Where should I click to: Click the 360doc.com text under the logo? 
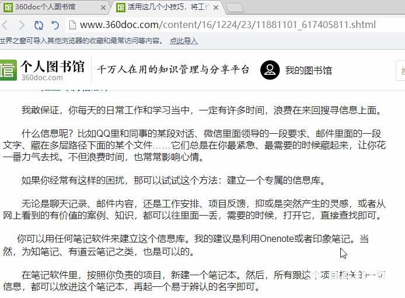[42, 77]
